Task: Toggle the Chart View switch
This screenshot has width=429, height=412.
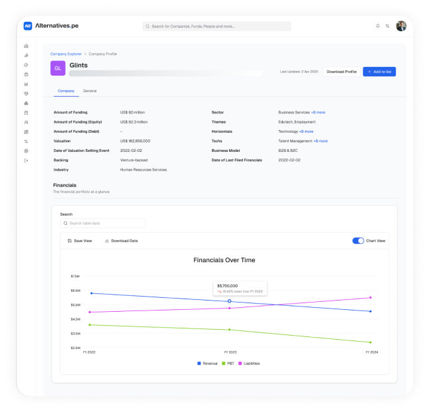Action: pyautogui.click(x=358, y=241)
